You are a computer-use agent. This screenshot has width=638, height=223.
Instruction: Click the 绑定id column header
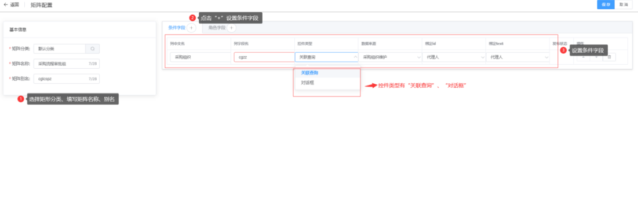pos(430,43)
